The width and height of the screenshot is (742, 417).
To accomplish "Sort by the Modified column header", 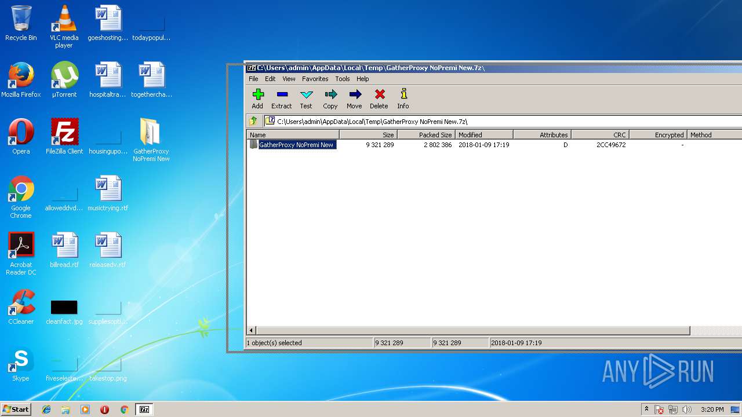I will pyautogui.click(x=484, y=135).
